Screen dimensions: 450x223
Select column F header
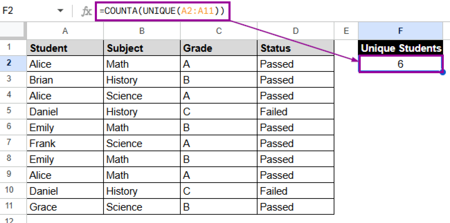400,31
